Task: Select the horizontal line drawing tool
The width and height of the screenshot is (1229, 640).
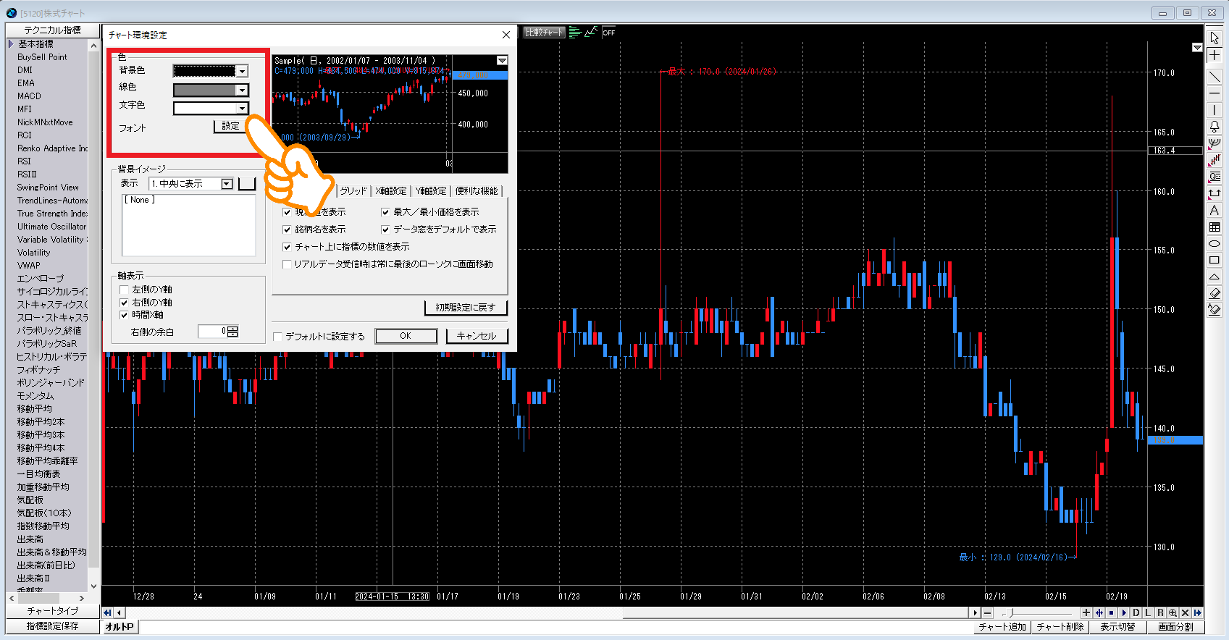Action: [1215, 93]
